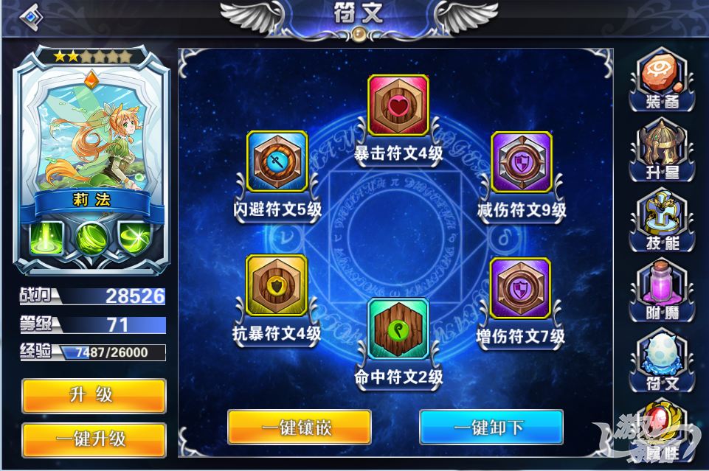The height and width of the screenshot is (471, 709).
Task: Tap the green swirl shield skill icon
Action: pos(135,237)
